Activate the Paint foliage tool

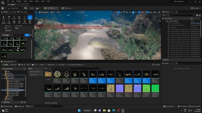click(x=30, y=18)
